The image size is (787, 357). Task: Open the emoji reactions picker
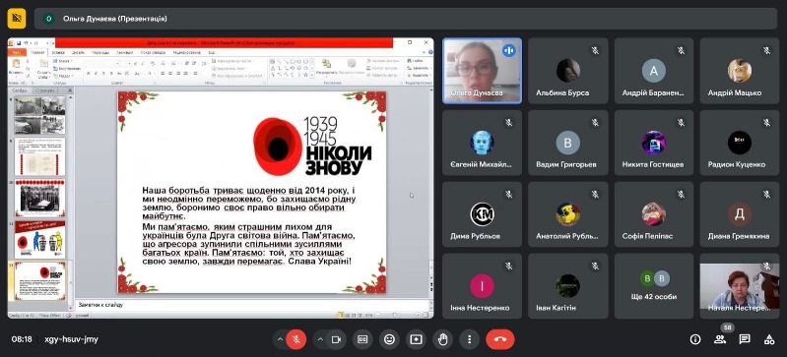(x=389, y=339)
